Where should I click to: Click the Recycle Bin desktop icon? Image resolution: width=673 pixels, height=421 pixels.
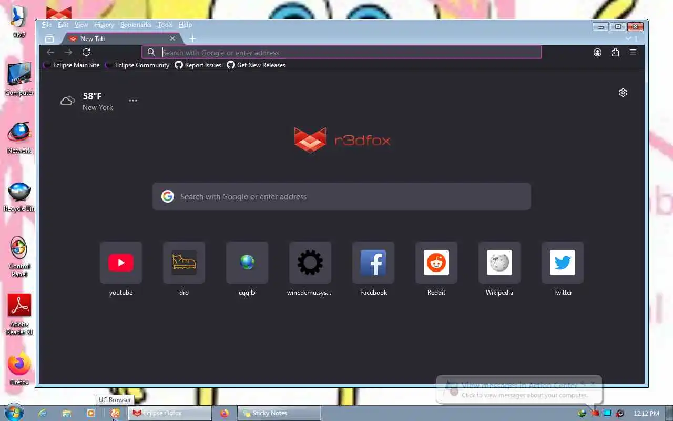(19, 197)
